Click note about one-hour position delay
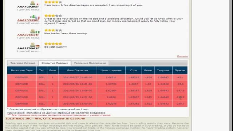 pyautogui.click(x=48, y=109)
